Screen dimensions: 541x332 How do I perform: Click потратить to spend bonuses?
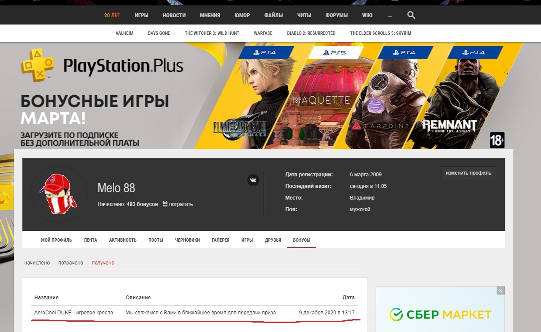pyautogui.click(x=177, y=204)
